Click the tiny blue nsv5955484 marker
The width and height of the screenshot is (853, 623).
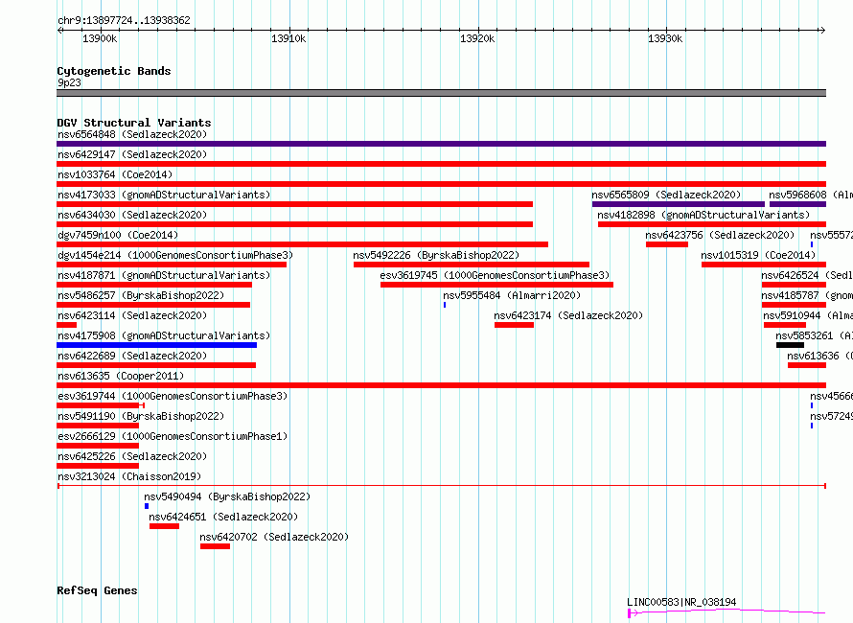[445, 305]
